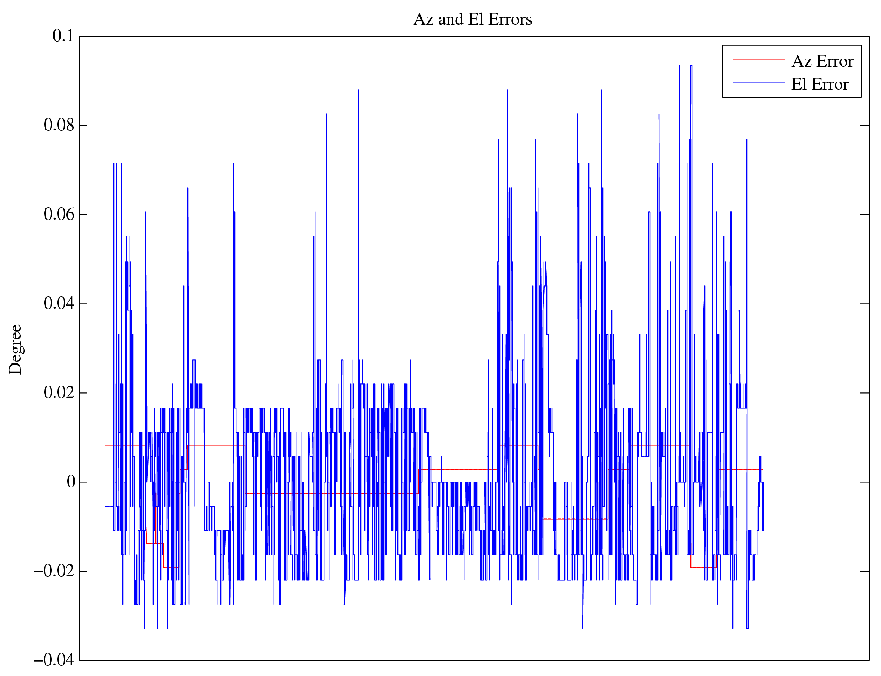Click the blue El Error legend line sample
This screenshot has width=881, height=676.
pyautogui.click(x=758, y=82)
